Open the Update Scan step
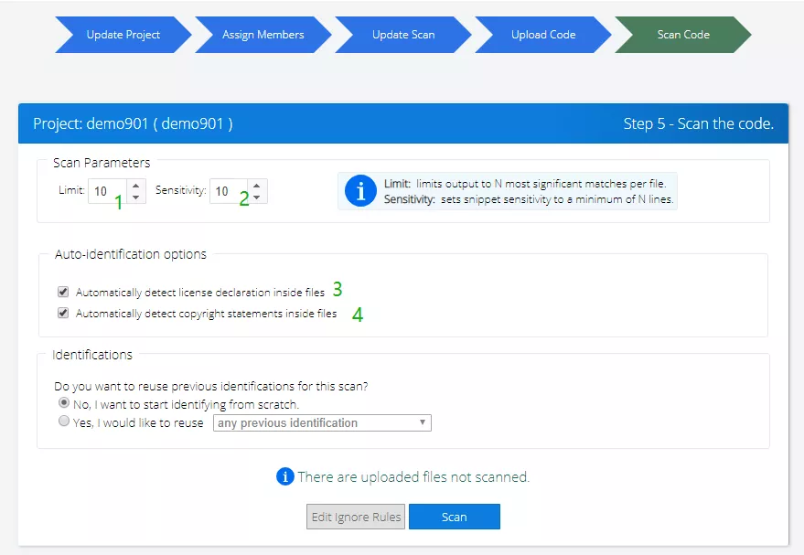The height and width of the screenshot is (555, 804). [403, 35]
